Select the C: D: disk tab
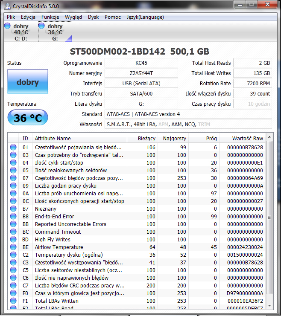Image resolution: width=281 pixels, height=316 pixels. pyautogui.click(x=21, y=32)
